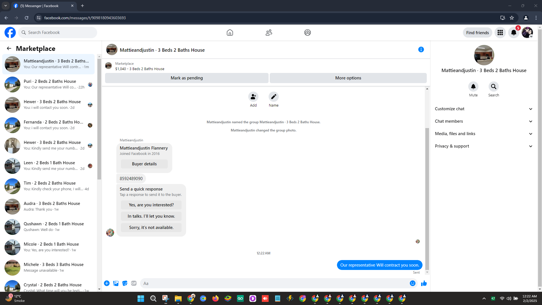Viewport: 542px width, 305px height.
Task: Send 'In talks. I'll let you know.'
Action: [x=151, y=216]
